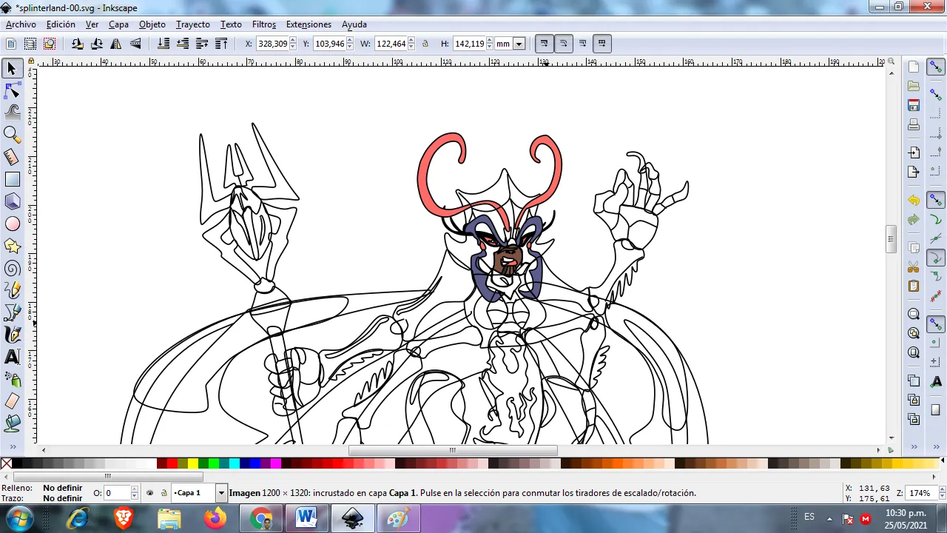Zoom to fit selection icon
The image size is (947, 533).
click(914, 314)
